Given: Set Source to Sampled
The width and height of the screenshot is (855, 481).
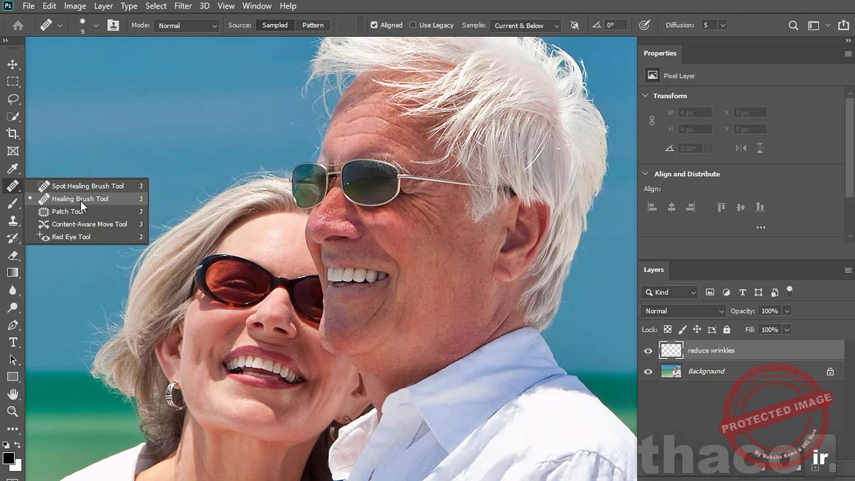Looking at the screenshot, I should point(275,25).
